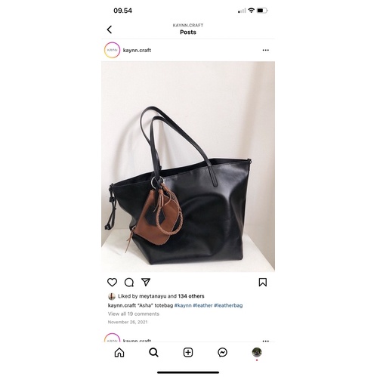
Task: Open the #leather hashtag
Action: [x=202, y=305]
